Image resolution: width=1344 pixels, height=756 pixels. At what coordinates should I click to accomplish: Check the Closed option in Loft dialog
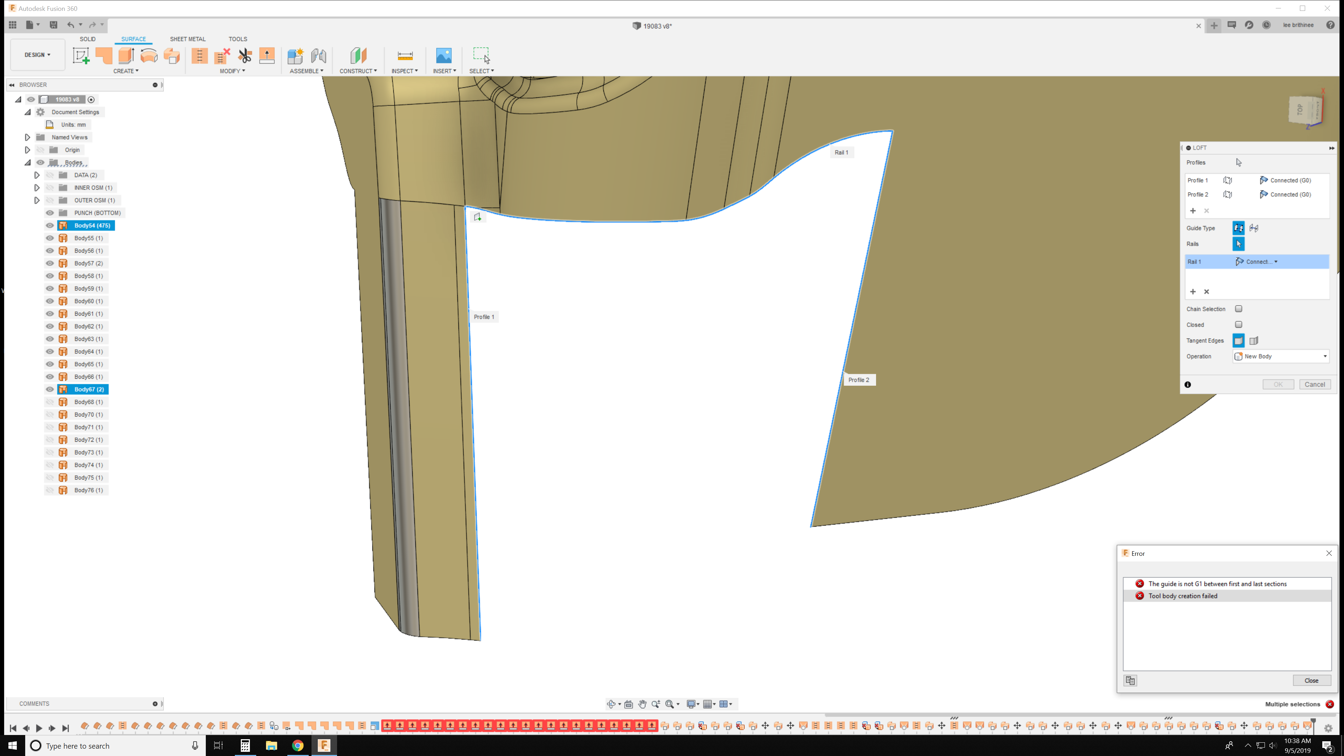pyautogui.click(x=1239, y=324)
